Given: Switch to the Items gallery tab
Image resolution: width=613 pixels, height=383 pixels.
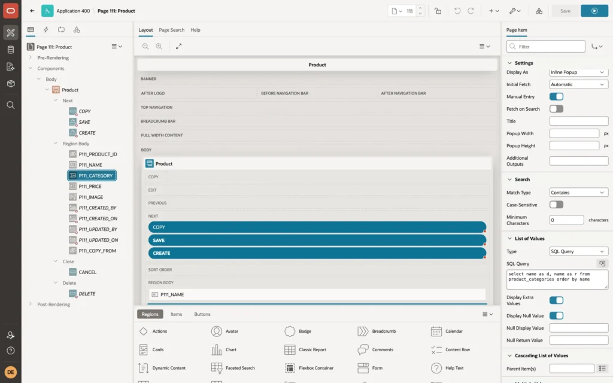Looking at the screenshot, I should (x=177, y=314).
